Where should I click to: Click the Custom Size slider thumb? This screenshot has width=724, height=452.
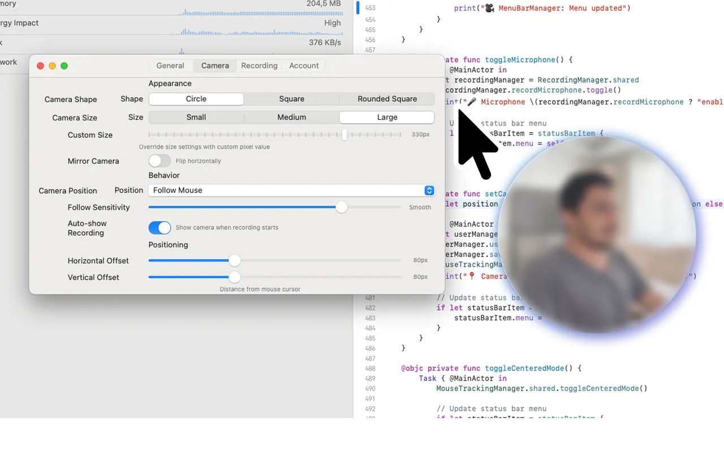point(344,135)
